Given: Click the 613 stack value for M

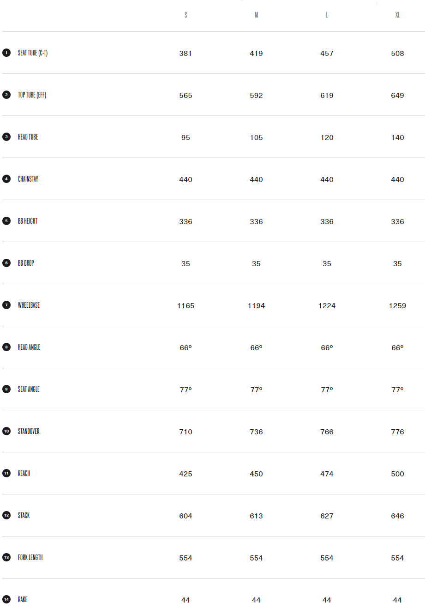Looking at the screenshot, I should click(x=256, y=516).
